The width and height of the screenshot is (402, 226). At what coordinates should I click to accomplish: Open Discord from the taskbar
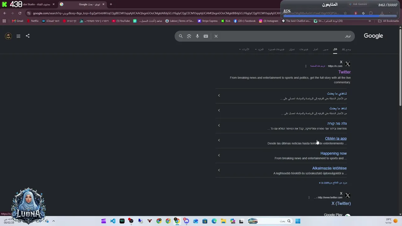[186, 221]
